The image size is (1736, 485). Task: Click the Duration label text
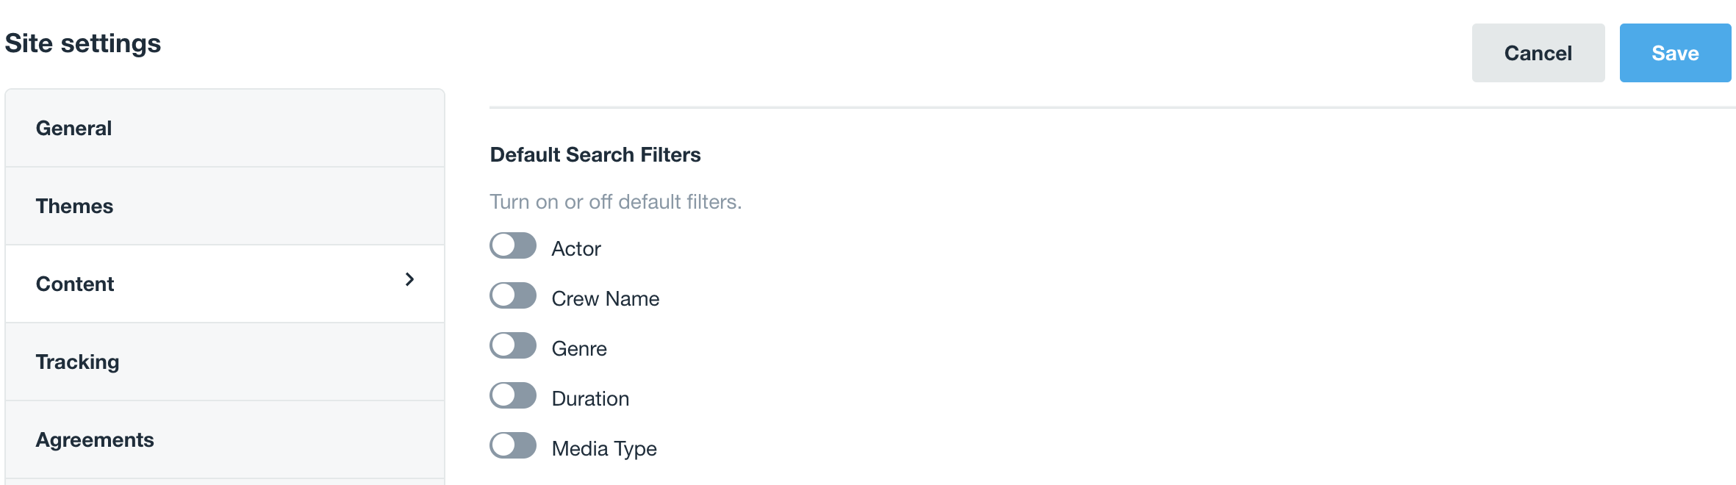coord(590,399)
